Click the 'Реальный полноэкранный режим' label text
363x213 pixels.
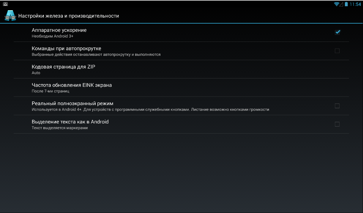tap(73, 103)
